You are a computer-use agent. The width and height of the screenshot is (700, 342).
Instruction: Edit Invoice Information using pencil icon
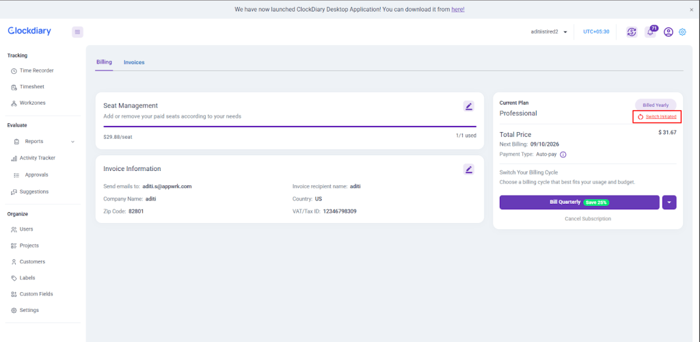pyautogui.click(x=468, y=169)
